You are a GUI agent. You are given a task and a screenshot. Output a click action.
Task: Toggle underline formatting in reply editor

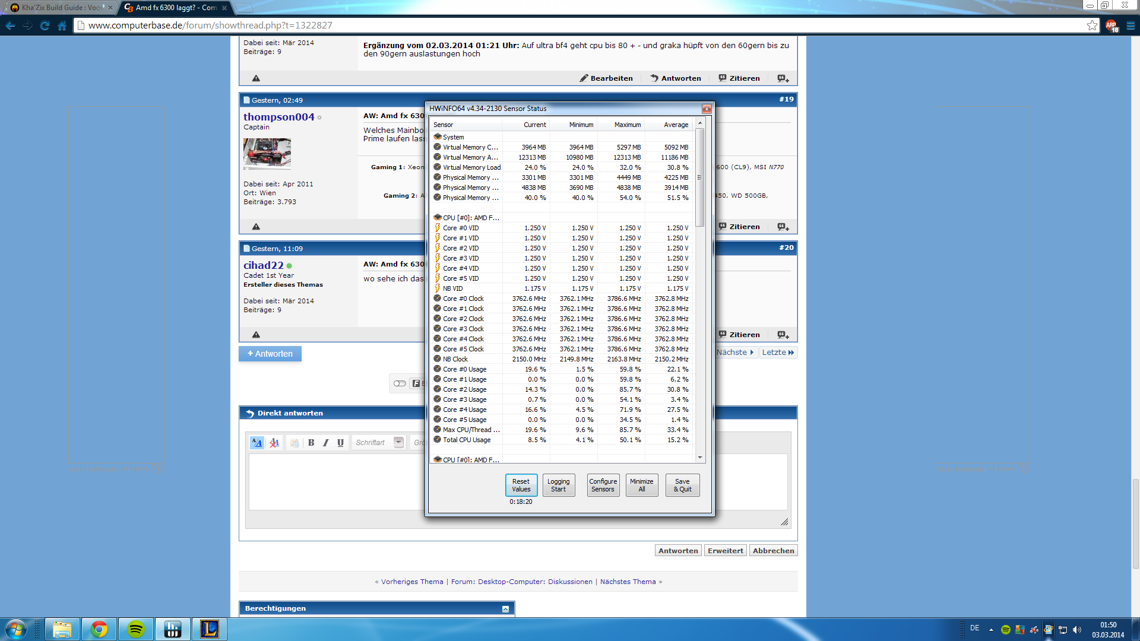pyautogui.click(x=340, y=443)
